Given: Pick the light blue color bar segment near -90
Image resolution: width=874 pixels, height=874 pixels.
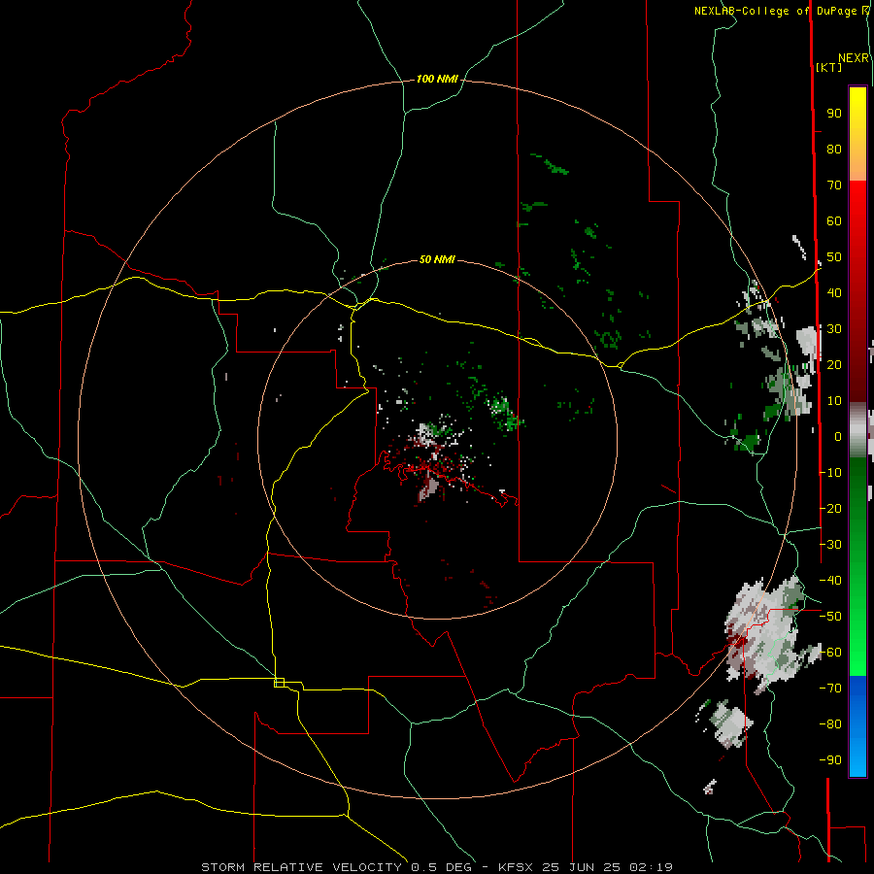Looking at the screenshot, I should (857, 758).
